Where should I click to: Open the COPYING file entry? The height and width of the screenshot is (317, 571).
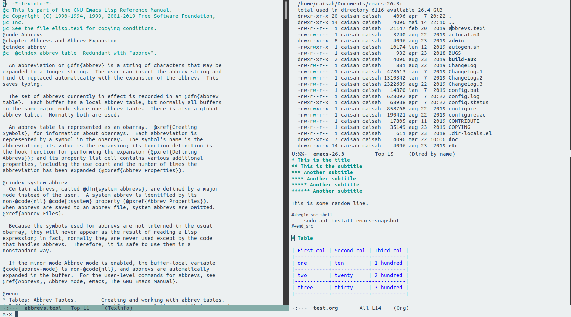tap(459, 127)
